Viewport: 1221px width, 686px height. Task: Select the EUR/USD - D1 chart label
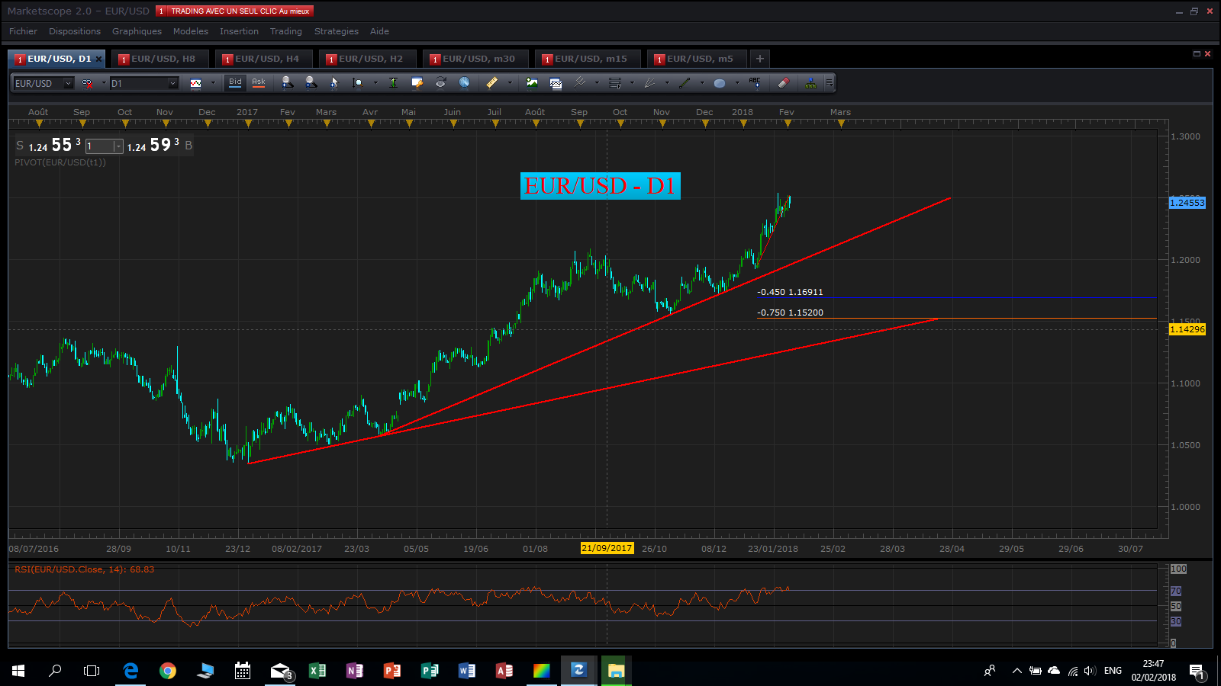coord(600,185)
